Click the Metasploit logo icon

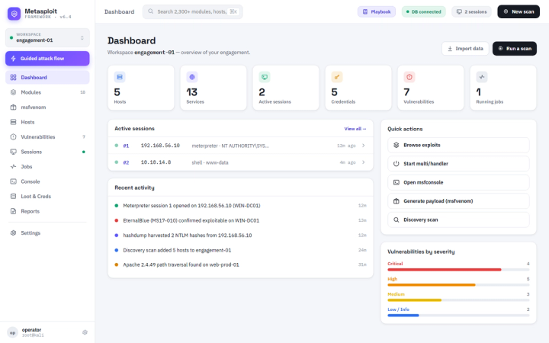tap(14, 14)
